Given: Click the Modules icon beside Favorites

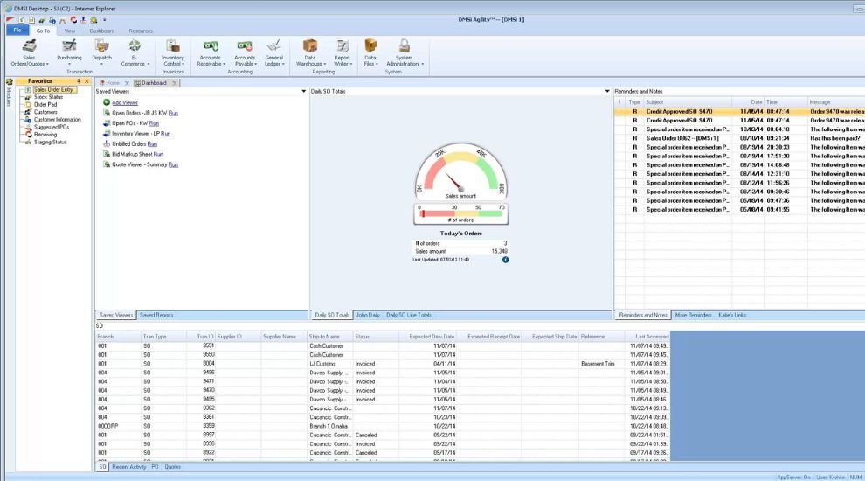Looking at the screenshot, I should (9, 81).
